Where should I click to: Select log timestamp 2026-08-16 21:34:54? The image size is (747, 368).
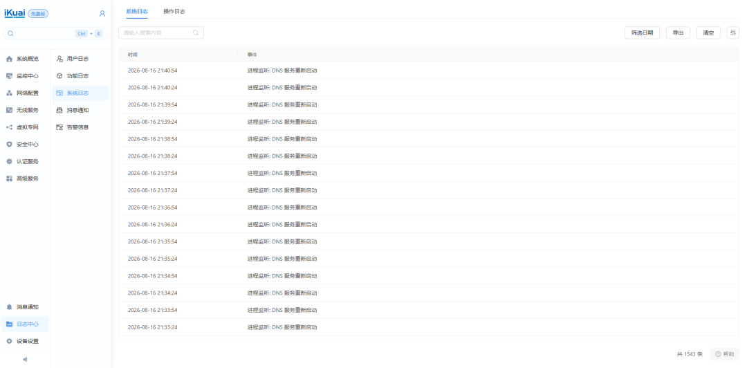(x=152, y=276)
